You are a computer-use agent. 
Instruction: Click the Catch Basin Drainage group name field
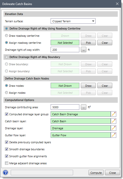(81, 114)
